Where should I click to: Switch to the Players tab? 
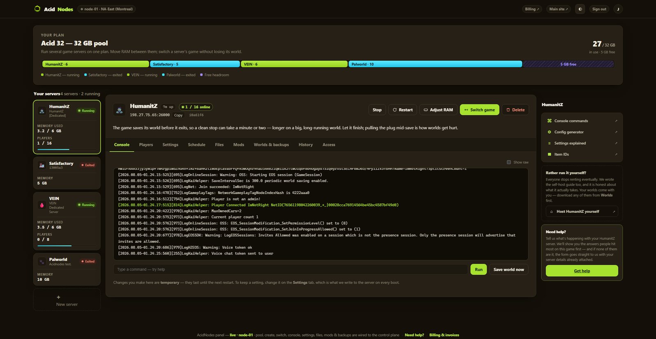(x=146, y=145)
